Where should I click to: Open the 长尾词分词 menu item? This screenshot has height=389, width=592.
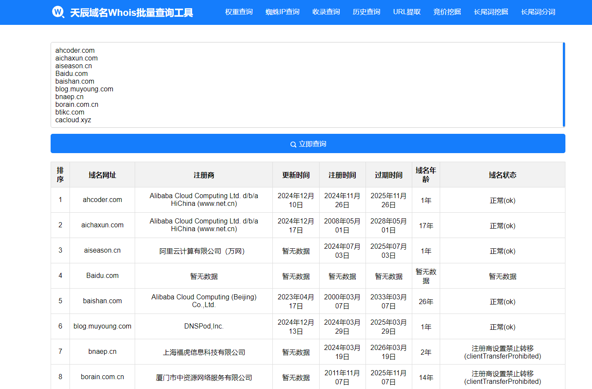pyautogui.click(x=538, y=12)
